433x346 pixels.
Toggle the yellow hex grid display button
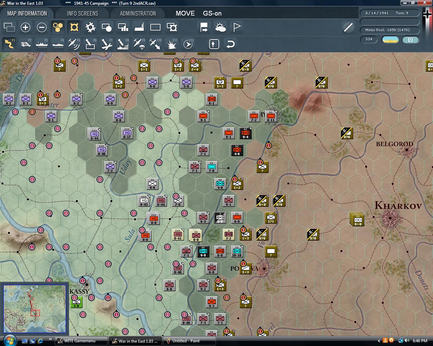point(58,27)
